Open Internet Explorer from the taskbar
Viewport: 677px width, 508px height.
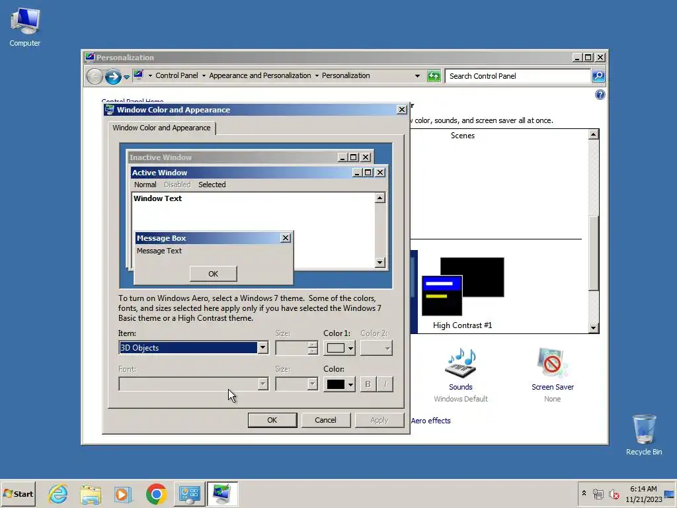58,493
